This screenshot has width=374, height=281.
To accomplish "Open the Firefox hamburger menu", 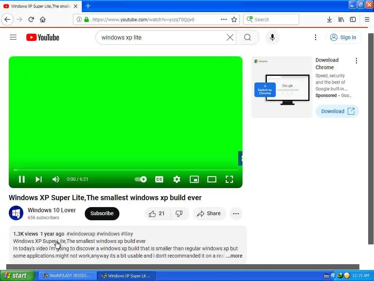I will [367, 19].
